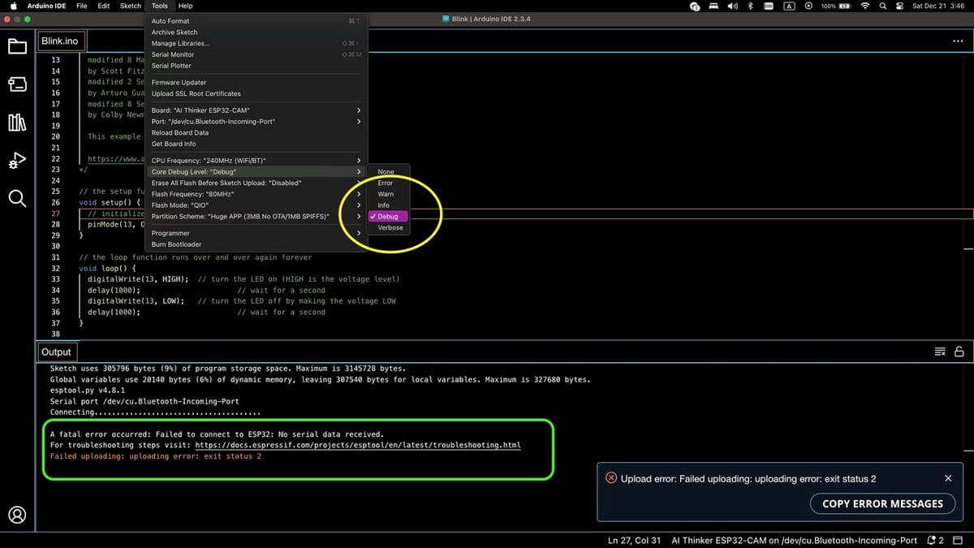
Task: Open Manage Libraries from Tools menu
Action: (256, 43)
